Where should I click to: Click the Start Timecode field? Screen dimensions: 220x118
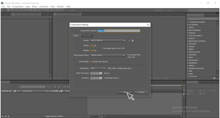96,73
